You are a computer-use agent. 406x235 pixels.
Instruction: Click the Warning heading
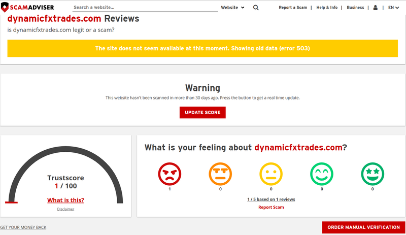202,88
